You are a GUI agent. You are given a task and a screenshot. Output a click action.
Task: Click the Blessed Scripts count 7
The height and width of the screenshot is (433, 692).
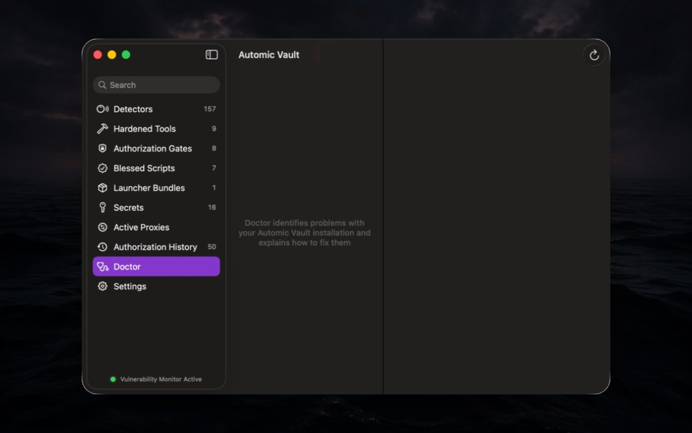214,168
